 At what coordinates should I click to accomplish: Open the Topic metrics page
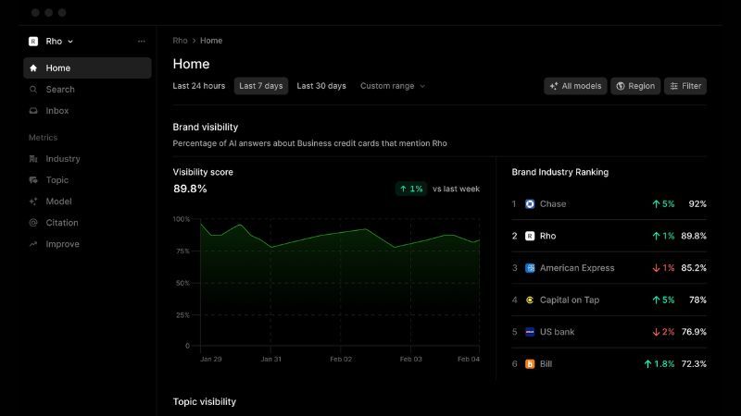click(x=87, y=180)
